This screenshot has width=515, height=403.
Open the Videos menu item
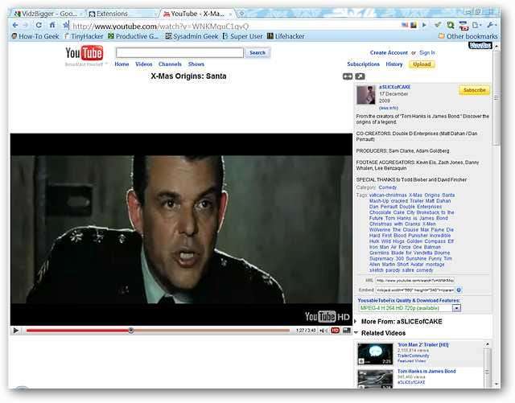click(144, 64)
